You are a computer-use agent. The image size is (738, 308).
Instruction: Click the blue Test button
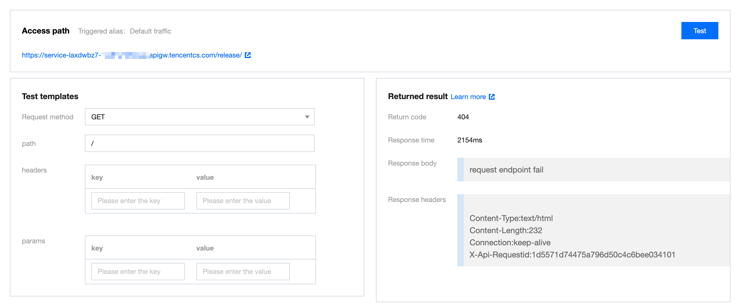(x=699, y=31)
